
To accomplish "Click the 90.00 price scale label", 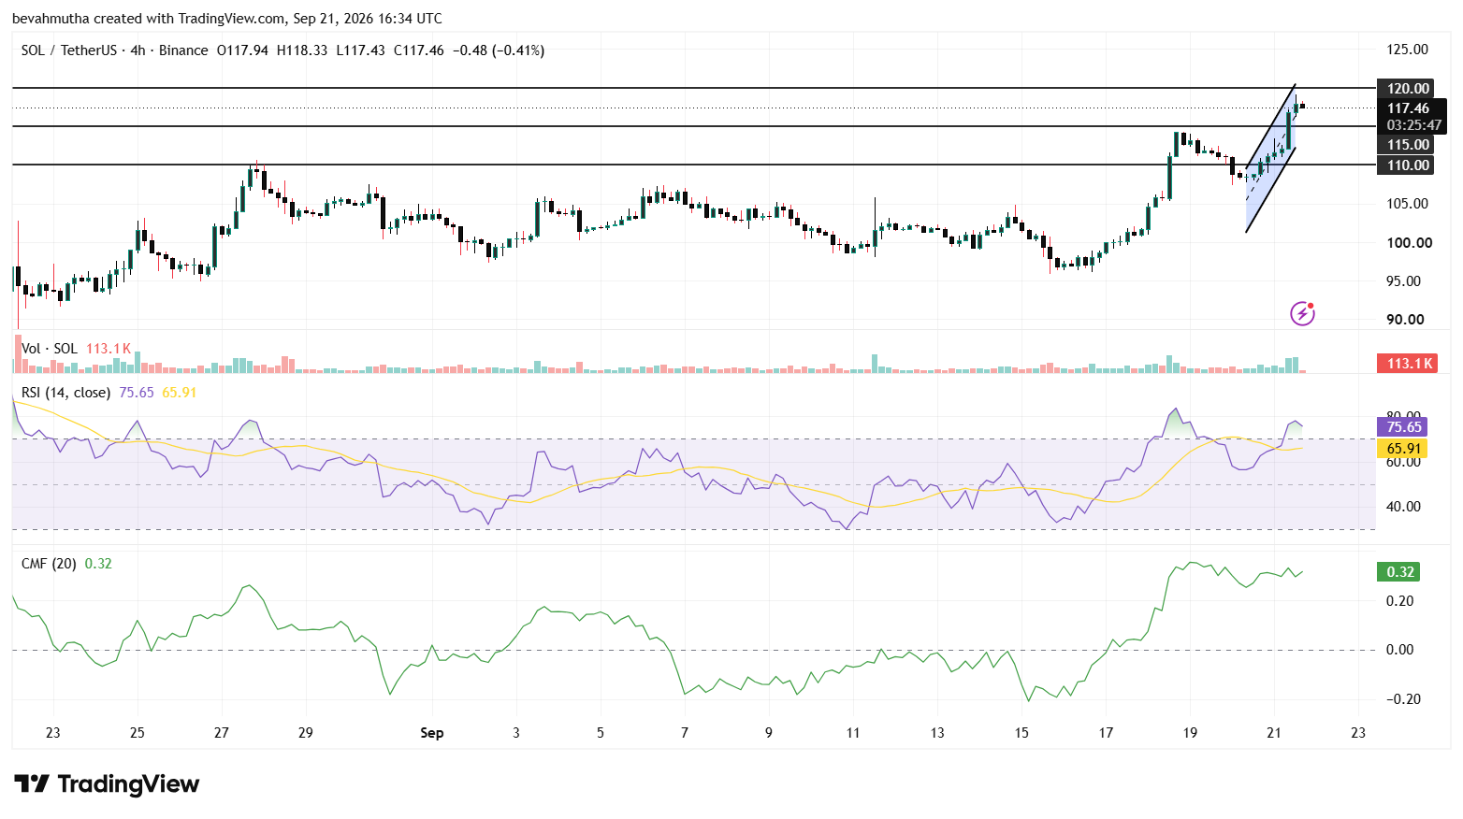I will click(x=1405, y=320).
